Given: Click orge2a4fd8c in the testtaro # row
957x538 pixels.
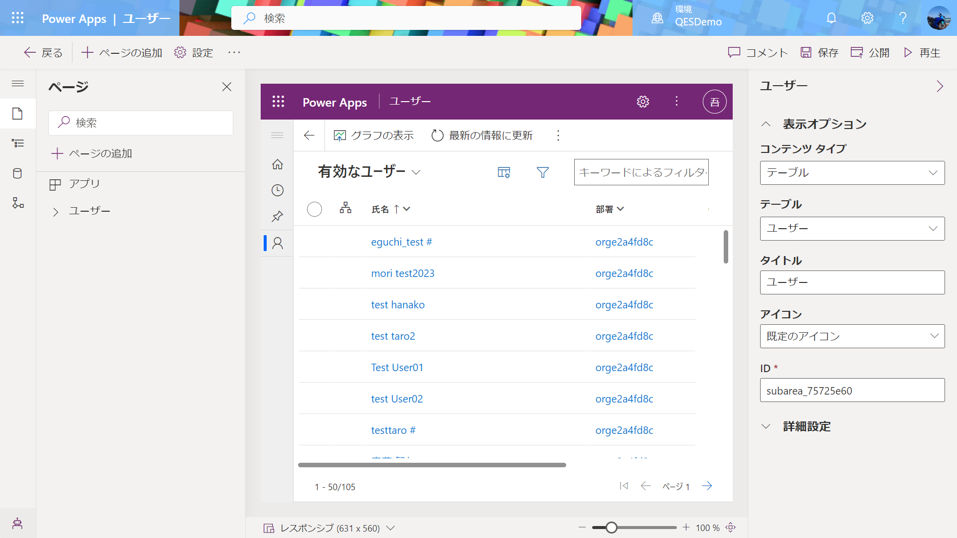Looking at the screenshot, I should point(624,430).
